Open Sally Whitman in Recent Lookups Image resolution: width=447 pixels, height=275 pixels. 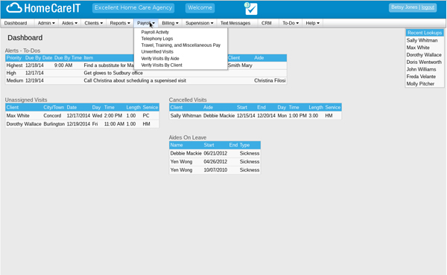coord(422,40)
